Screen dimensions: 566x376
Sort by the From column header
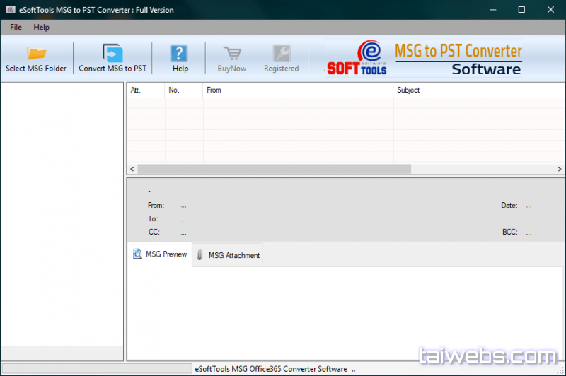[297, 90]
